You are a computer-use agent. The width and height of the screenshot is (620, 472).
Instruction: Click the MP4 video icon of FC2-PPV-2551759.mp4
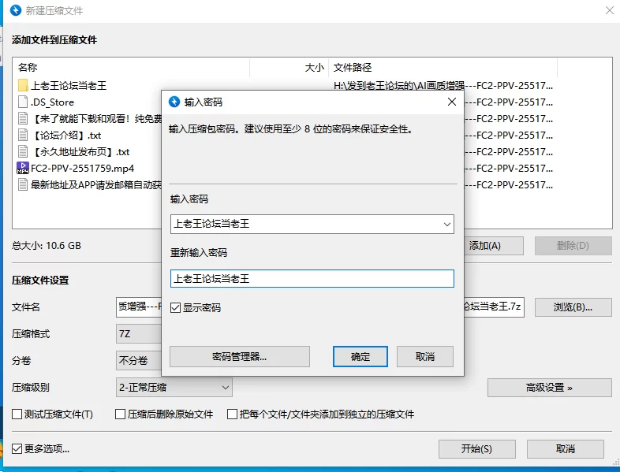(x=23, y=168)
